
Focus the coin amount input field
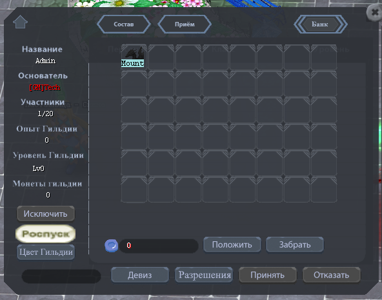click(159, 246)
